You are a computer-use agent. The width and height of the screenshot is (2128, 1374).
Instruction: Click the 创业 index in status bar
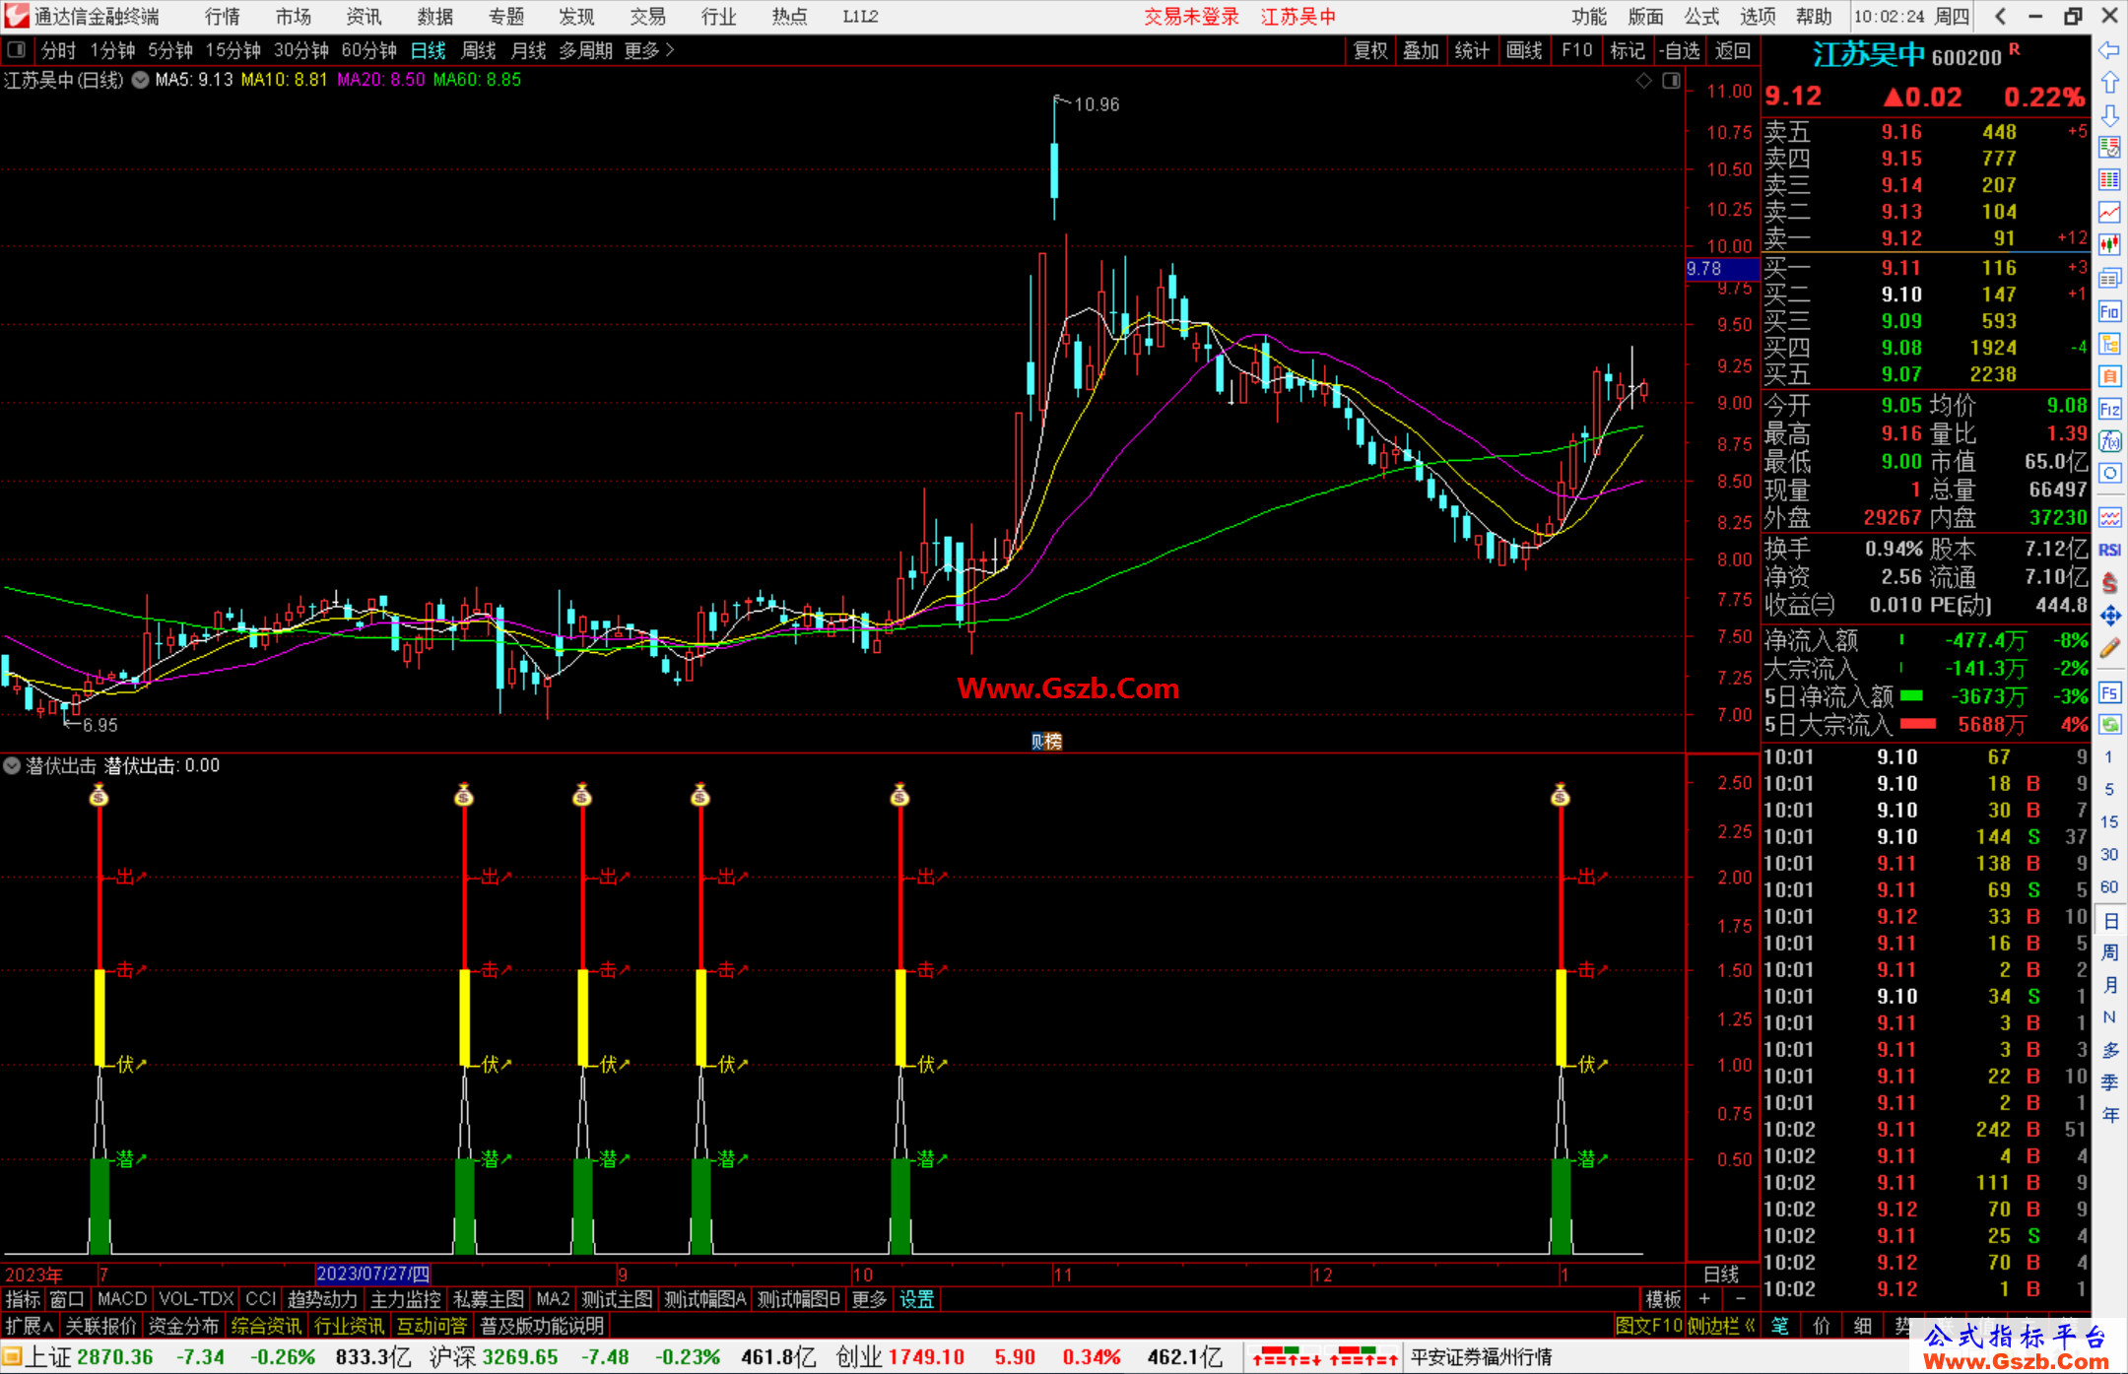coord(860,1357)
